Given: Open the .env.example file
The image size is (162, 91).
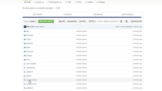Looking at the screenshot, I should point(31,64).
